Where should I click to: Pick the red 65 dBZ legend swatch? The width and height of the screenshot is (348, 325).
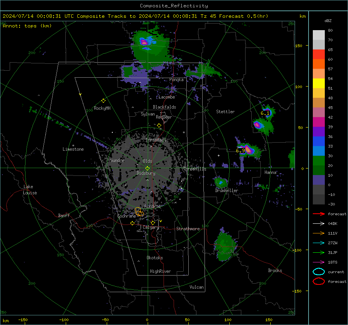coord(319,54)
